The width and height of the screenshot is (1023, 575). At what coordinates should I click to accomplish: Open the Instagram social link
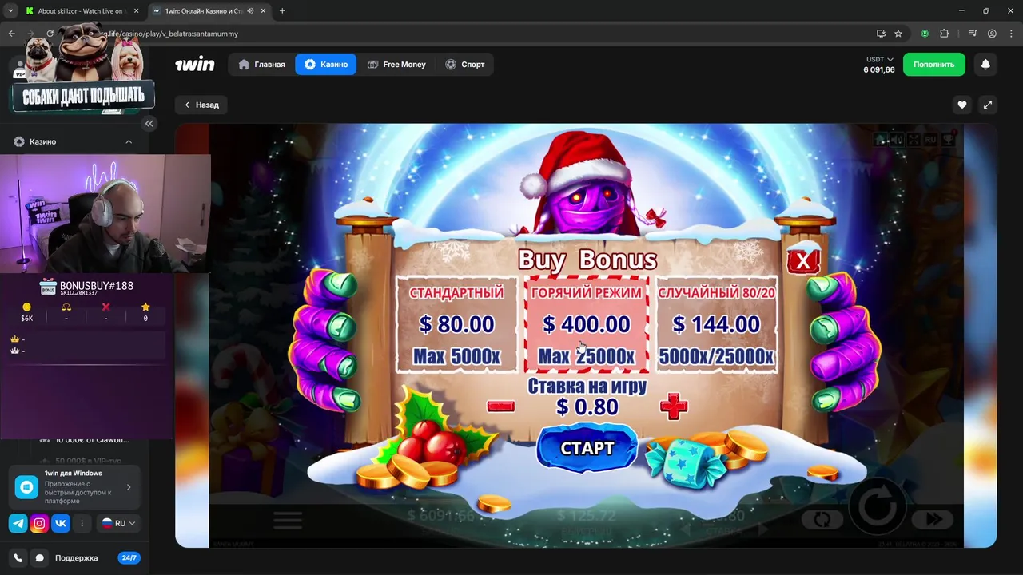click(39, 523)
